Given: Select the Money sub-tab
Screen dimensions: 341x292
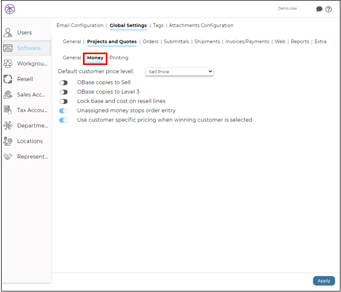Looking at the screenshot, I should tap(95, 58).
